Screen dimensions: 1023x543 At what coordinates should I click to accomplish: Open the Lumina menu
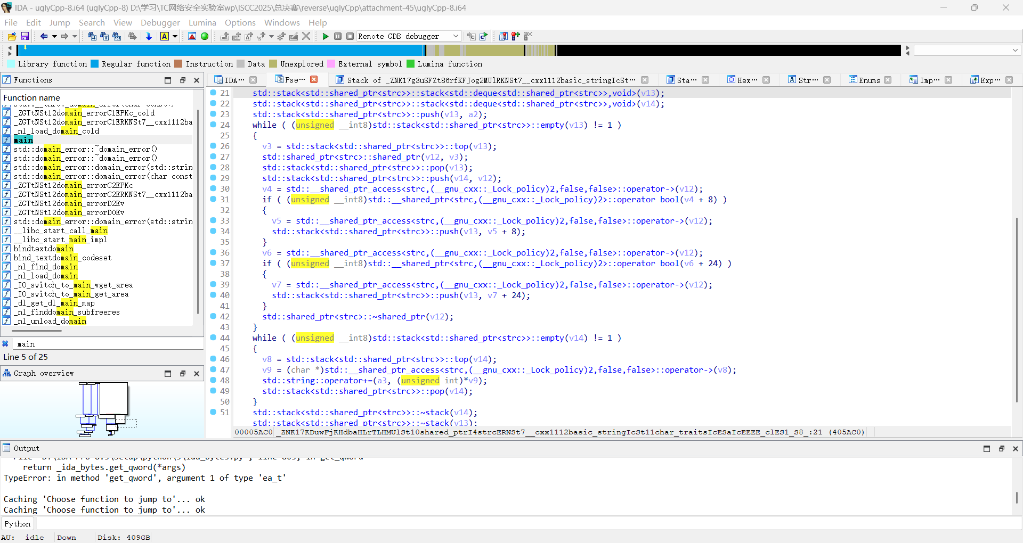(x=202, y=22)
